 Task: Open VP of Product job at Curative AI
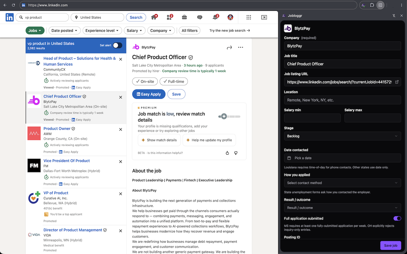(x=56, y=193)
